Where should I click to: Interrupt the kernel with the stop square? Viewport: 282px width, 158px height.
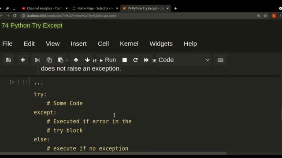pos(124,60)
